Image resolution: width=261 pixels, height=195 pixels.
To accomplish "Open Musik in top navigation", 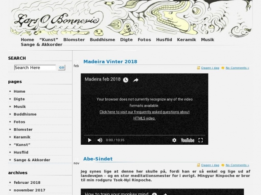I will tap(207, 40).
